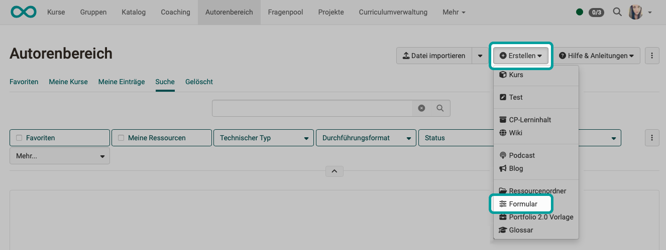
Task: Choose Wiki in the Erstellen menu
Action: tap(536, 133)
